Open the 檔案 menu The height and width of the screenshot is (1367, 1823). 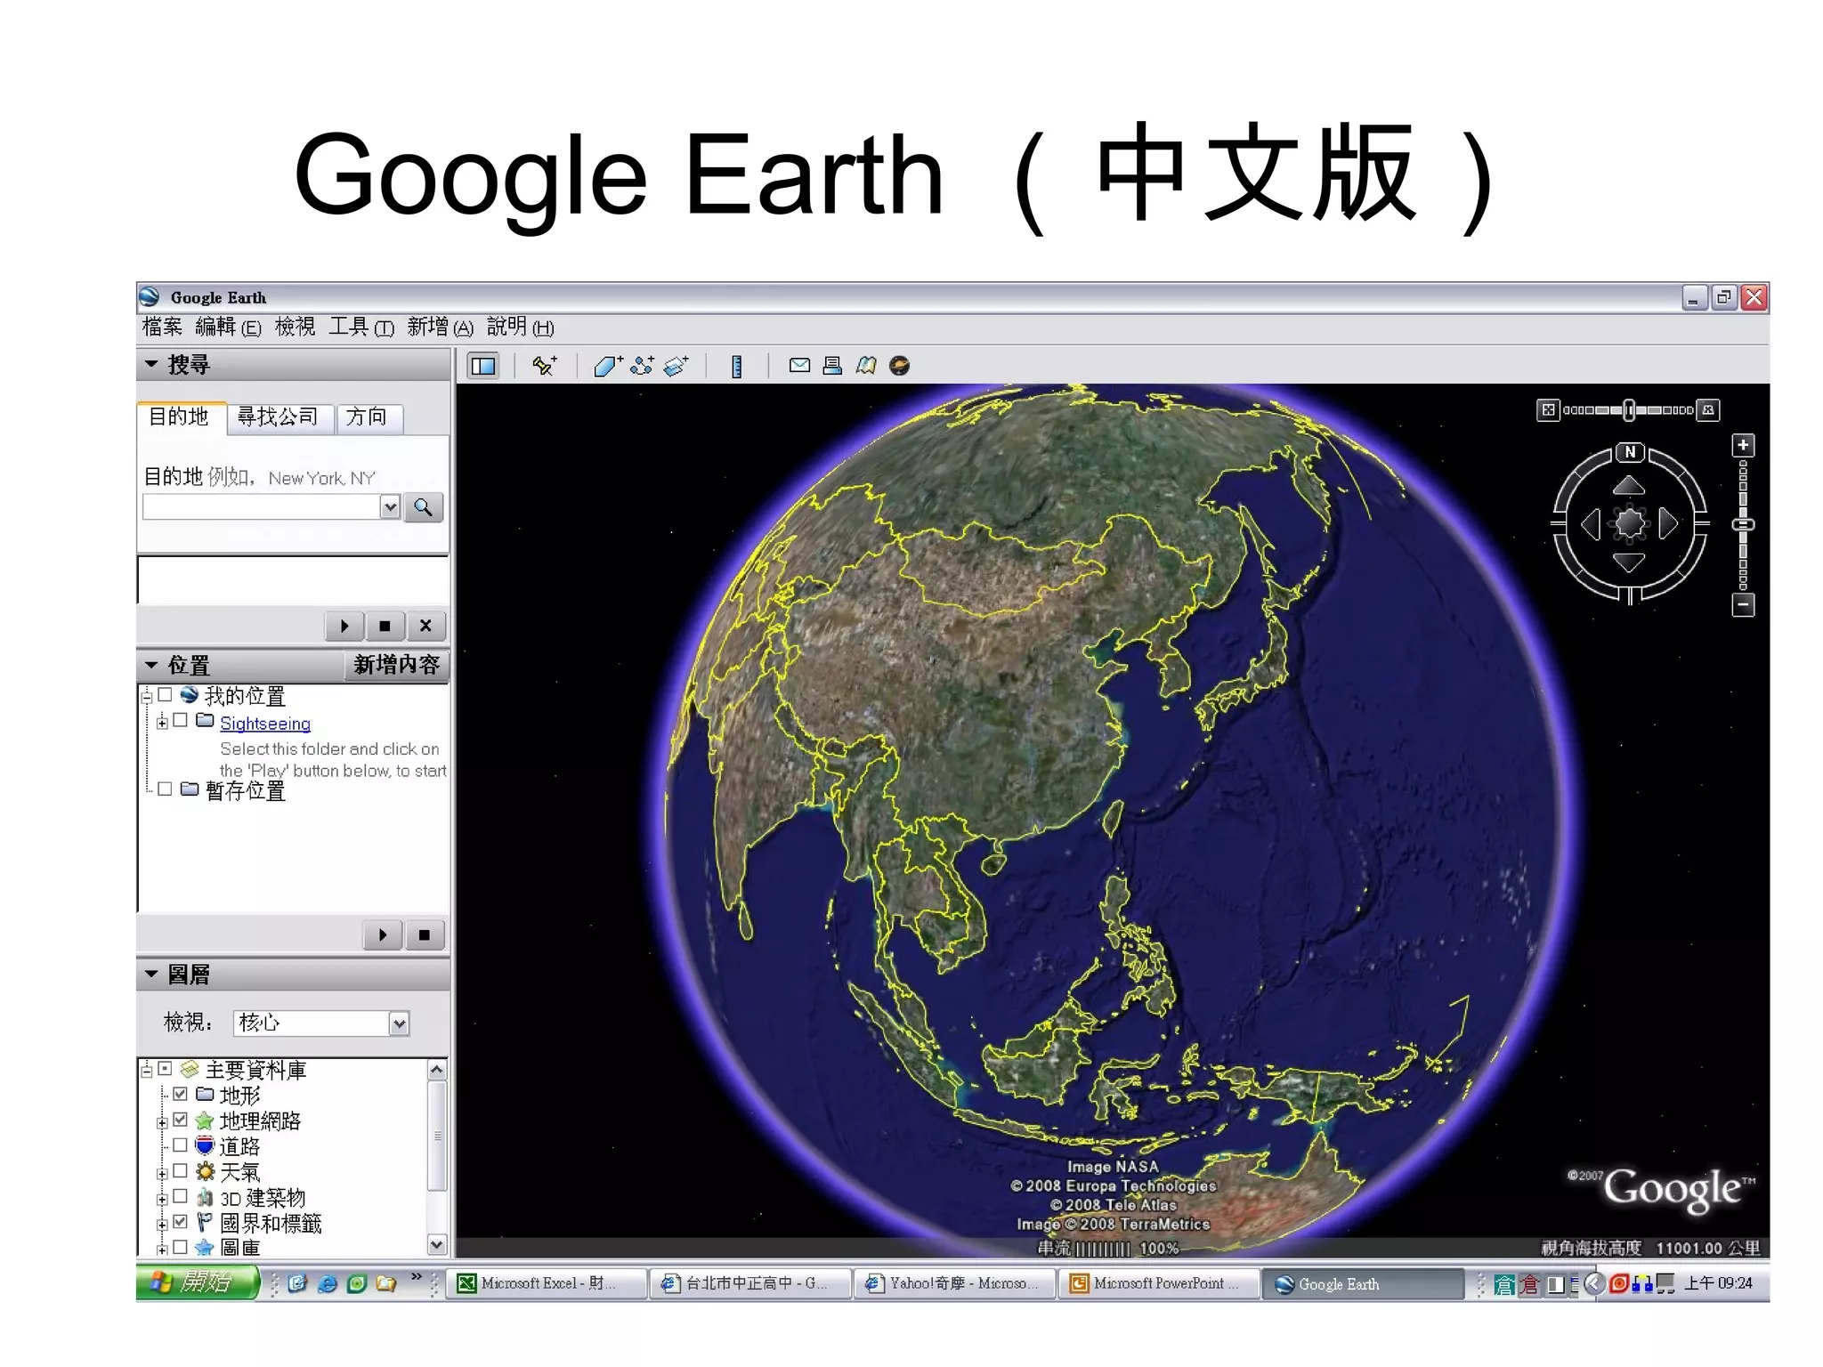pos(162,328)
